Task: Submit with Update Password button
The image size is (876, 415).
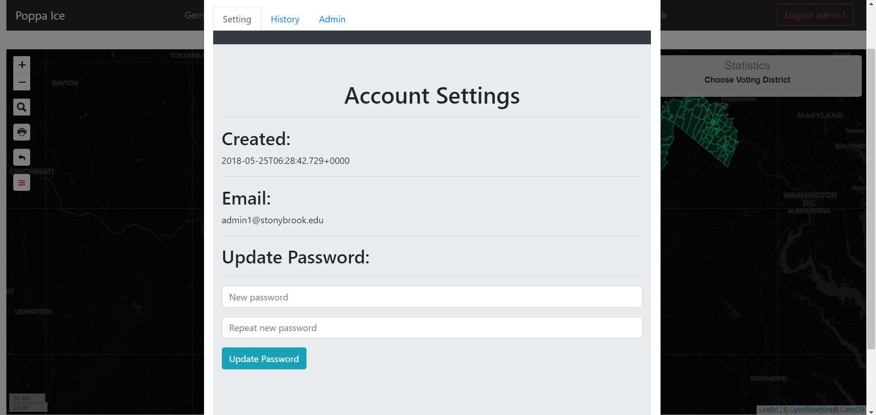Action: click(264, 358)
